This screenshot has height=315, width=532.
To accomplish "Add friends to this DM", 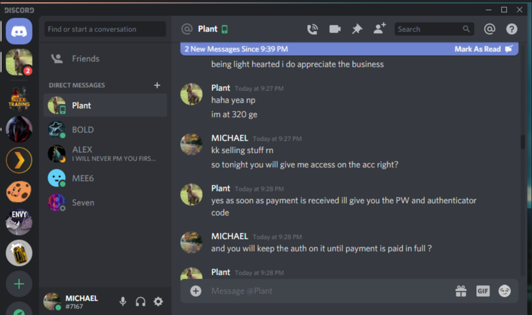I will point(380,29).
